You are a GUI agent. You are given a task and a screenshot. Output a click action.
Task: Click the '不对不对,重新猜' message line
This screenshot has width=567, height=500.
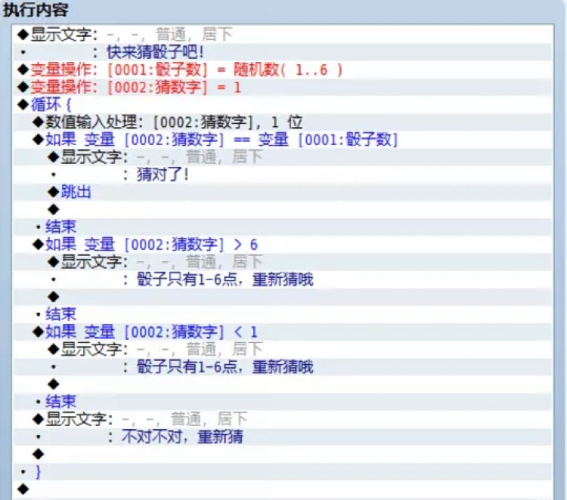point(282,437)
